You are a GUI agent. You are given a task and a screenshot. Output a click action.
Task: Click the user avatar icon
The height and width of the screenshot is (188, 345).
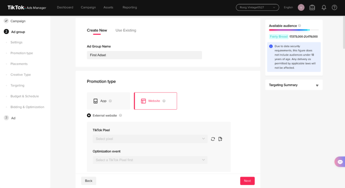(301, 7)
